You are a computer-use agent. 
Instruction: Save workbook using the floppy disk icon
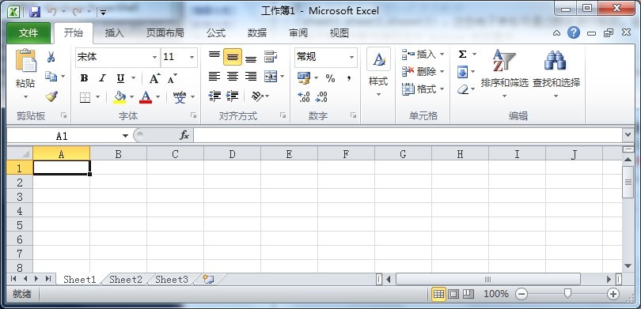click(35, 11)
